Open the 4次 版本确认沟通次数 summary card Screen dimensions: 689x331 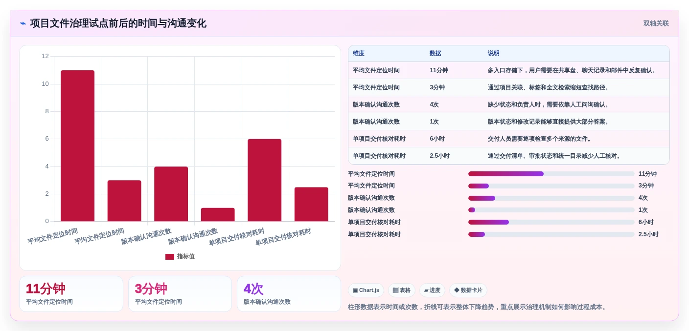pos(289,294)
